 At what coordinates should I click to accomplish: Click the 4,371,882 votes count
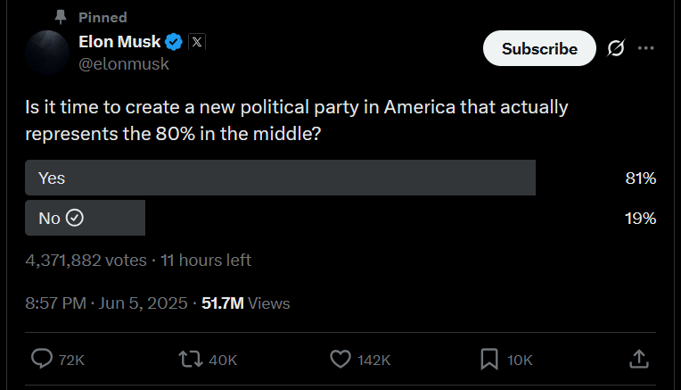(x=86, y=261)
